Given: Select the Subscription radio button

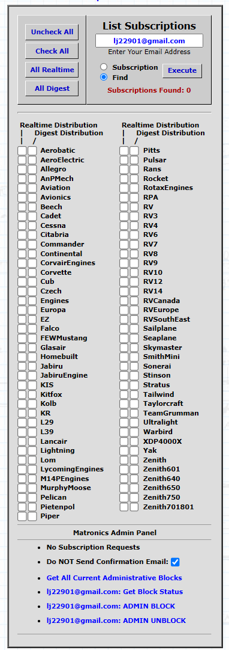Looking at the screenshot, I should pos(104,67).
